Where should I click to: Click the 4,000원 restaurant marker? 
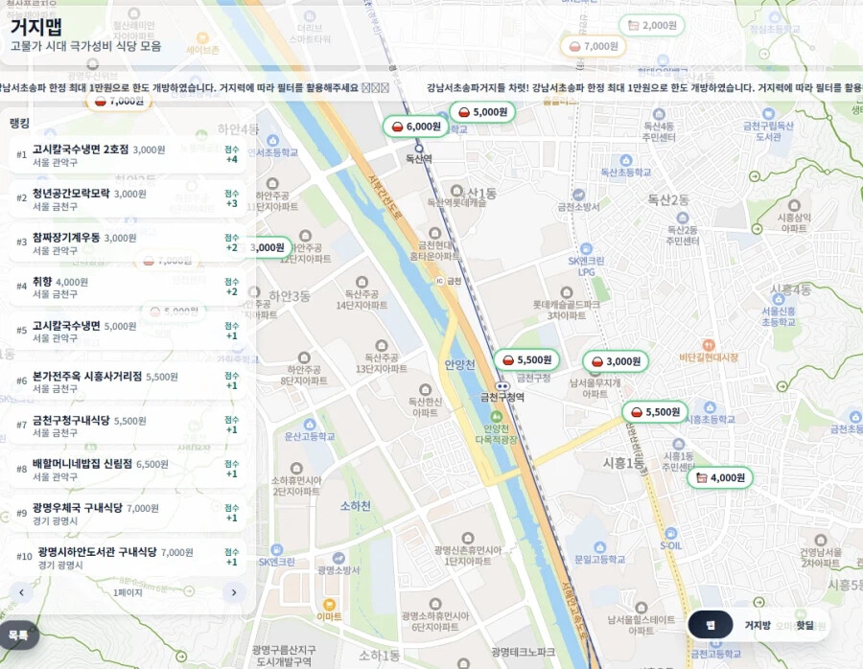719,477
